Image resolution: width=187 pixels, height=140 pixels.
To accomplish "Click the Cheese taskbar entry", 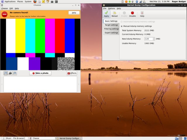I will point(42,138).
